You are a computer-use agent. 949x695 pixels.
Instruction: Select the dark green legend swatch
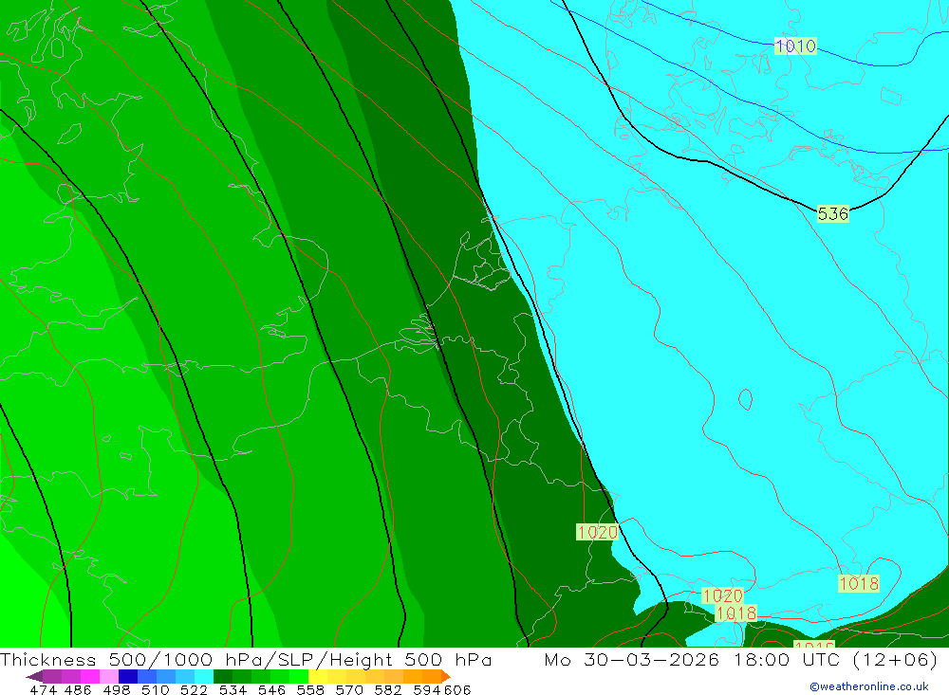pos(223,676)
